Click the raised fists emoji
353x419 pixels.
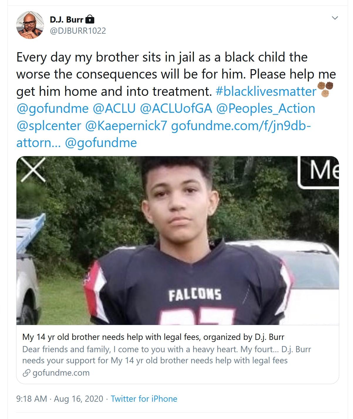pyautogui.click(x=325, y=89)
